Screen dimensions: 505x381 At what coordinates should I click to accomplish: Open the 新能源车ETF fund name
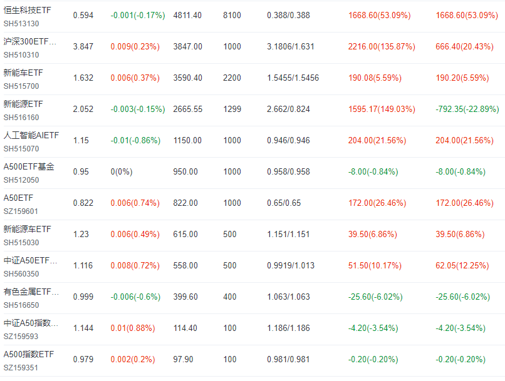[28, 229]
